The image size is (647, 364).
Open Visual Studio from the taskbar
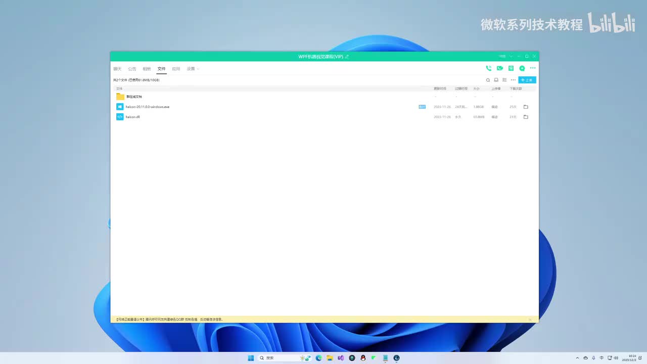341,358
